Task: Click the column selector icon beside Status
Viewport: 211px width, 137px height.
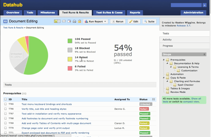Action: click(x=153, y=100)
